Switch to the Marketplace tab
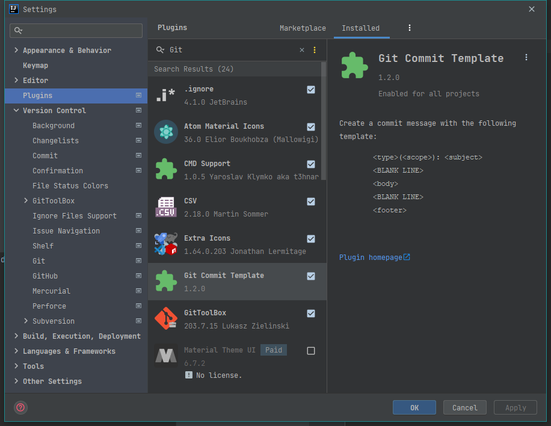The height and width of the screenshot is (426, 551). (x=303, y=28)
